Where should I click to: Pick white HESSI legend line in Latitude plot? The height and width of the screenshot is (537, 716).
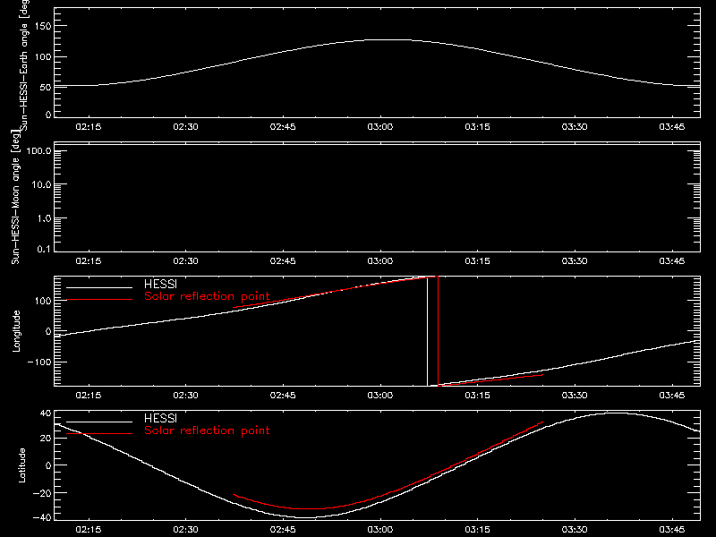(x=99, y=422)
